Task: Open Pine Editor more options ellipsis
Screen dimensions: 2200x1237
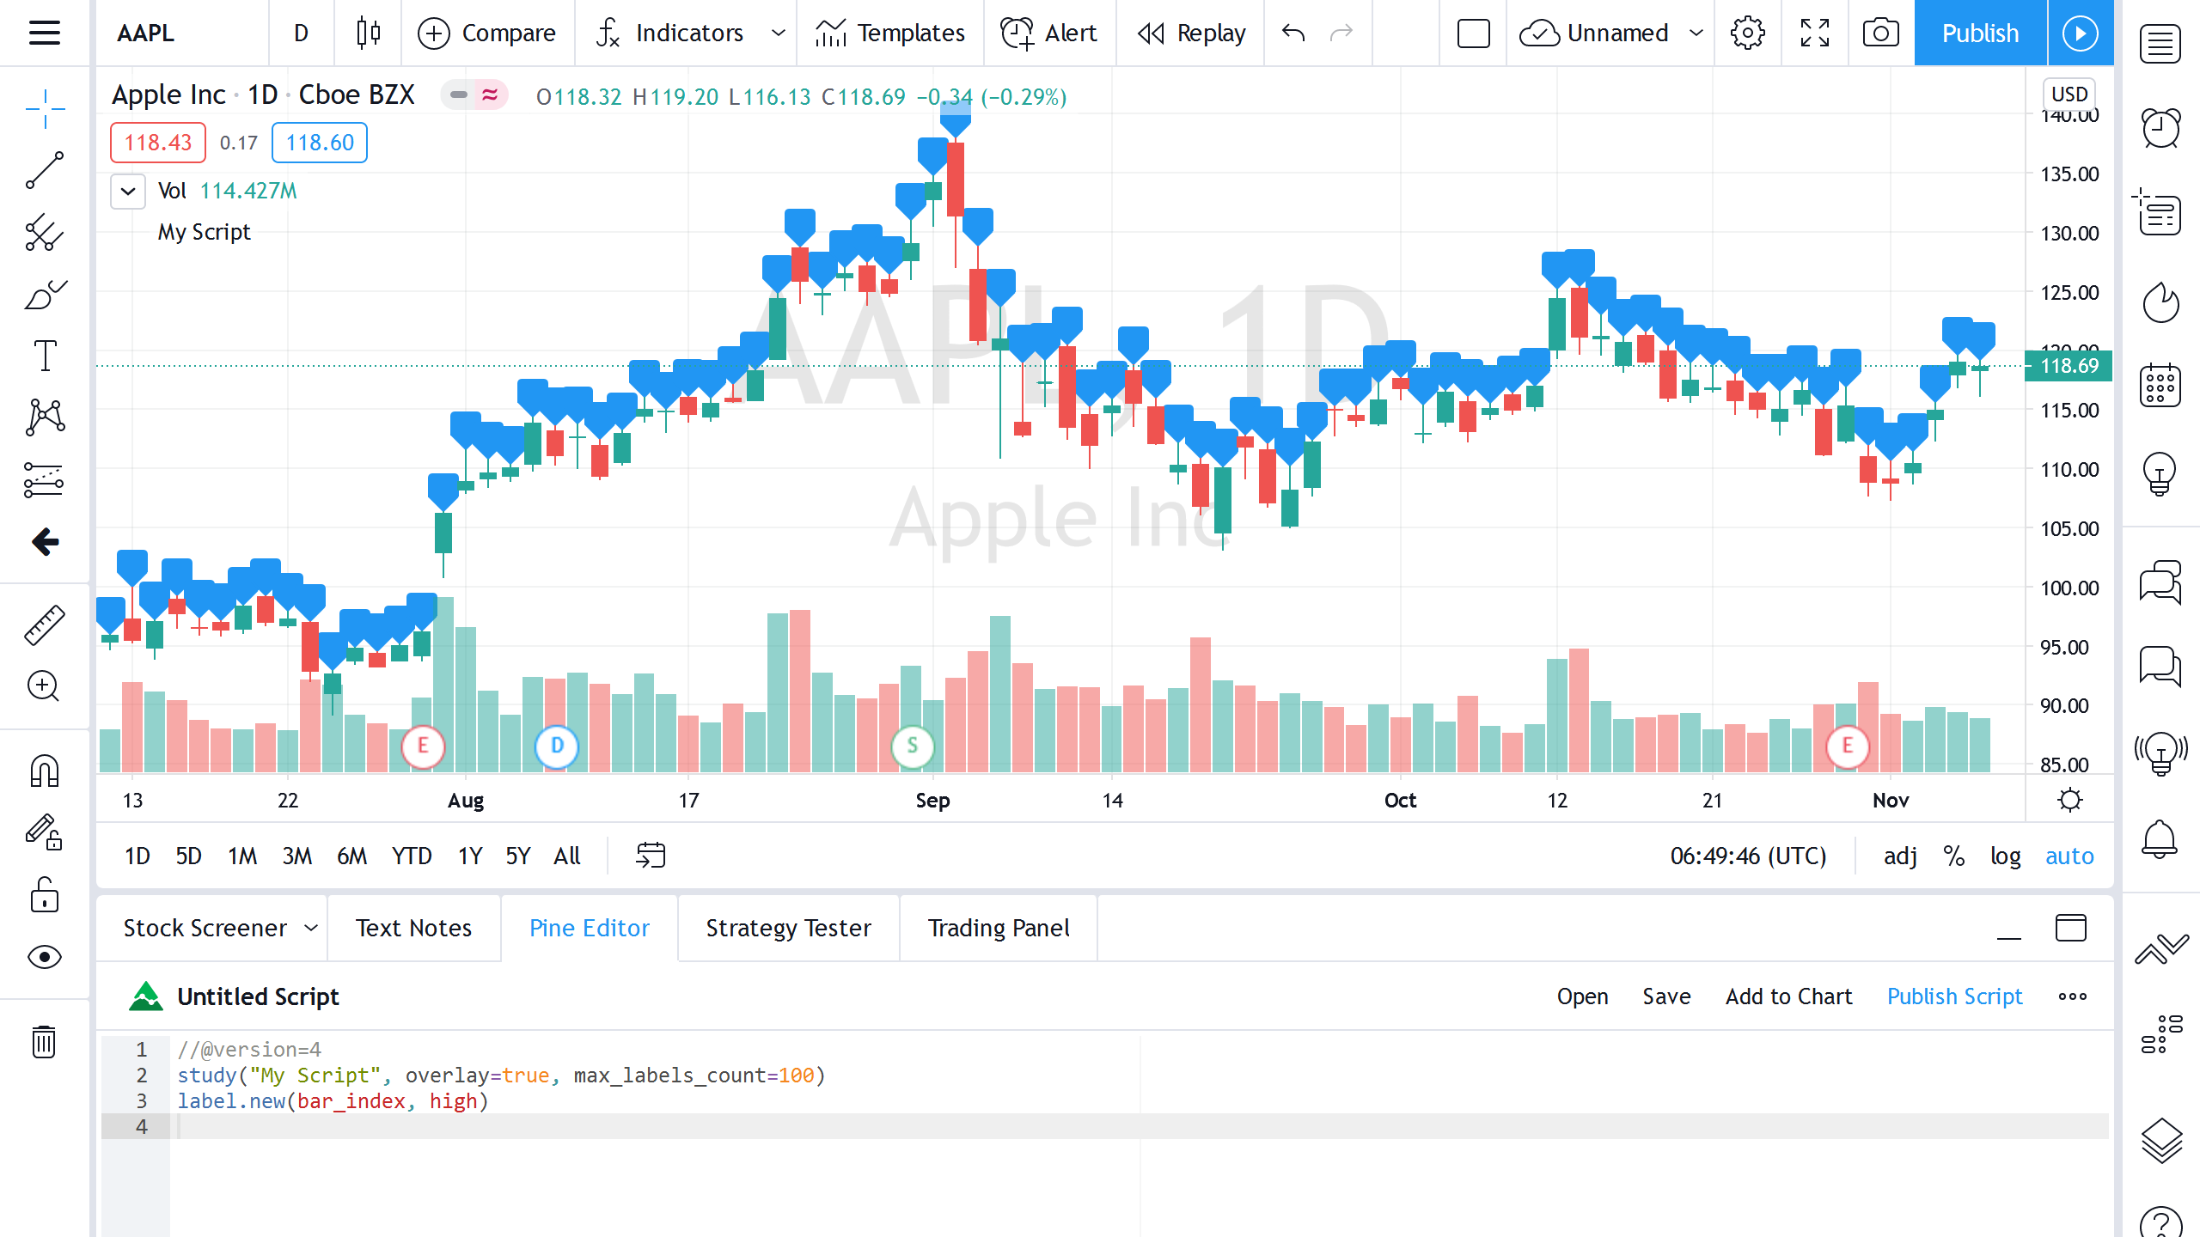Action: click(x=2072, y=996)
